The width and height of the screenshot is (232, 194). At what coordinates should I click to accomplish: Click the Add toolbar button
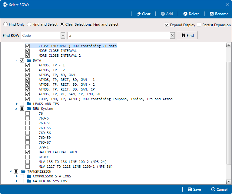pos(167,14)
